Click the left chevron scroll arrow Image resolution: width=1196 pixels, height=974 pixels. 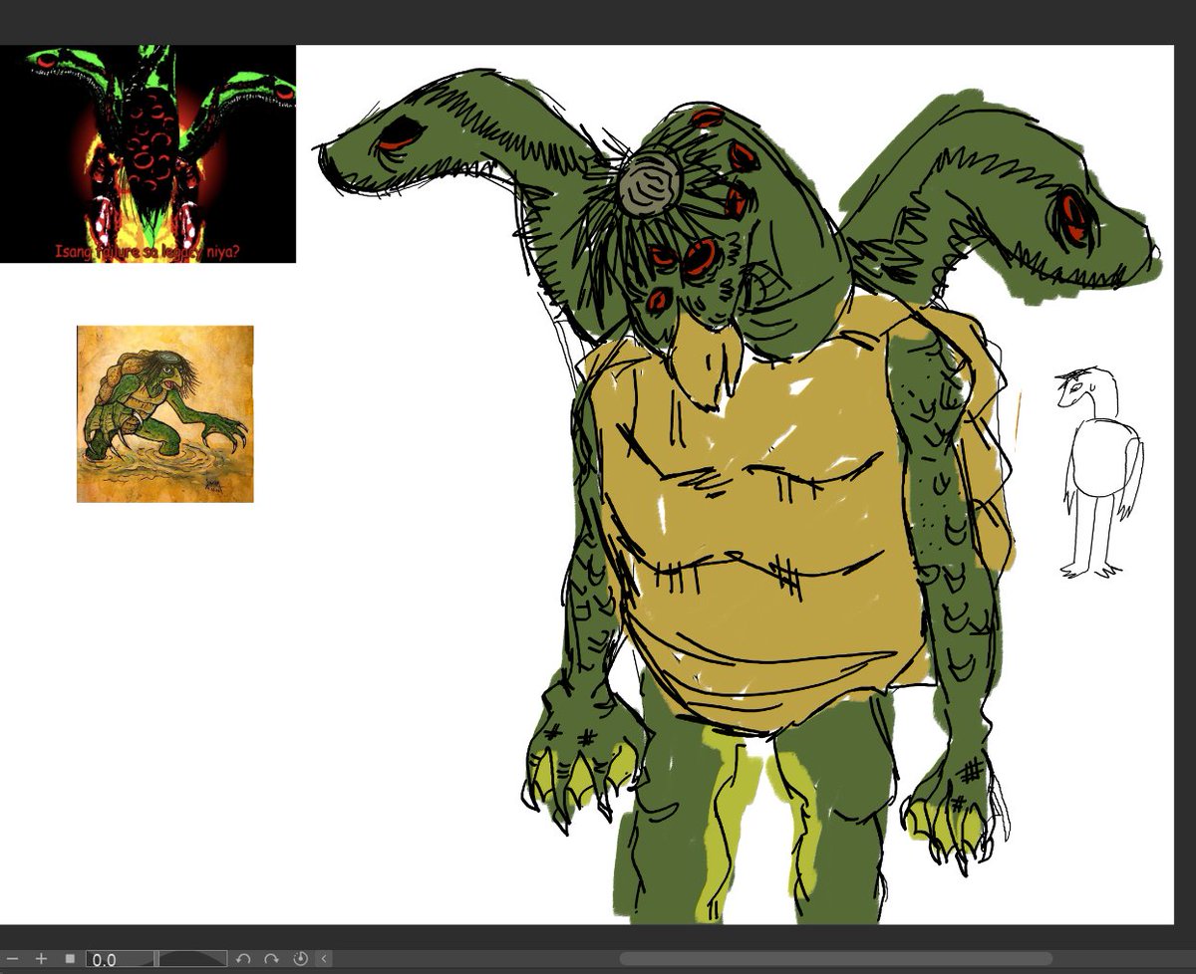pyautogui.click(x=324, y=959)
